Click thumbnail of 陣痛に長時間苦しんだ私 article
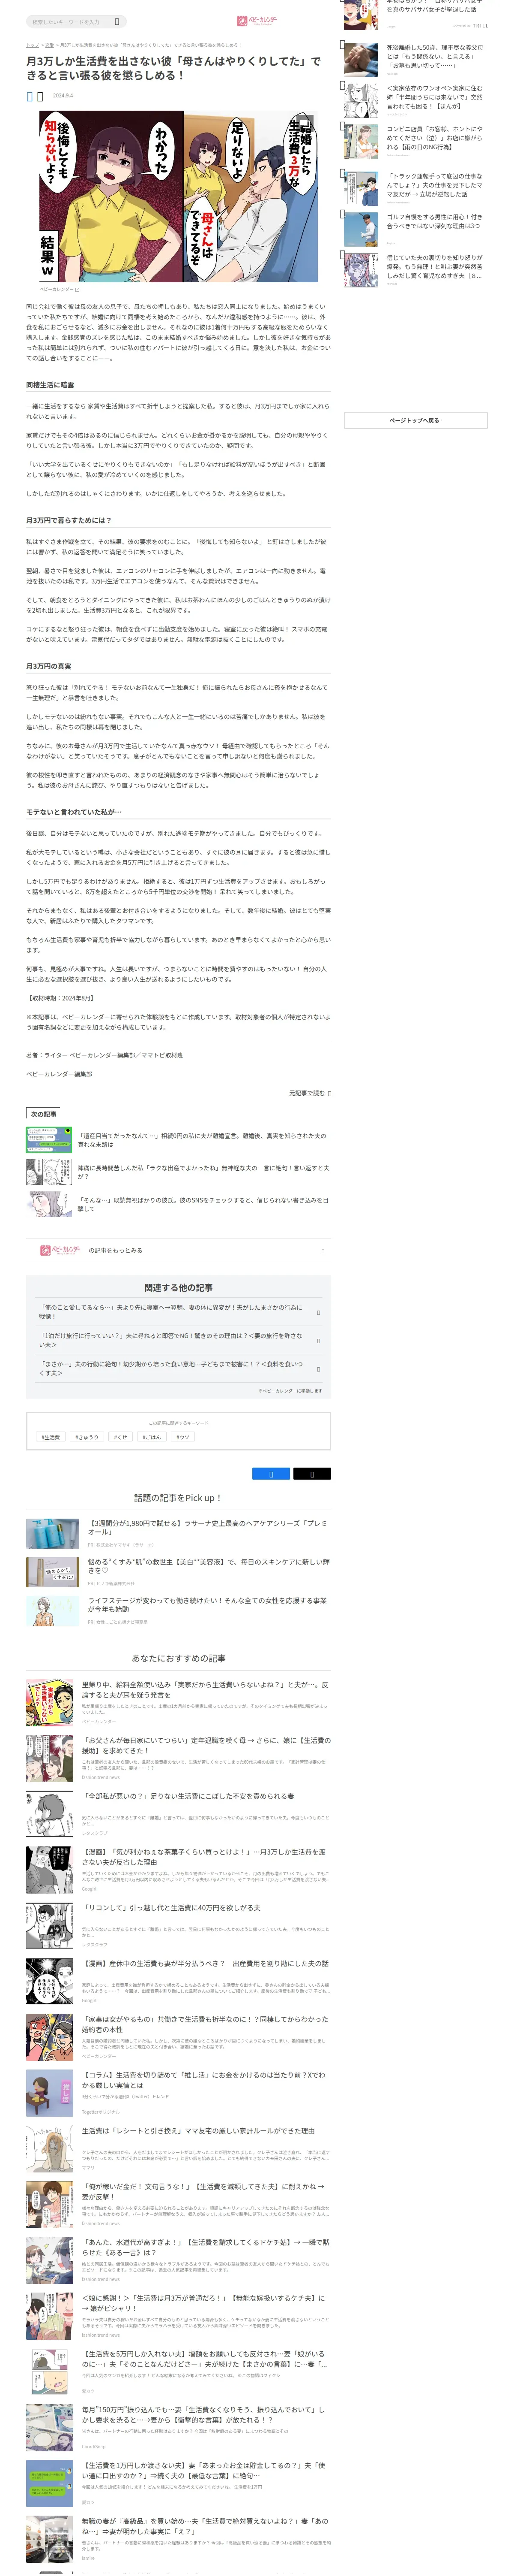The width and height of the screenshot is (514, 2574). [49, 1172]
